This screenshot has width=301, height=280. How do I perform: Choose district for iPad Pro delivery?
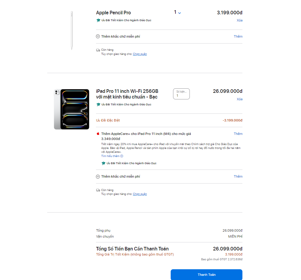click(x=140, y=194)
